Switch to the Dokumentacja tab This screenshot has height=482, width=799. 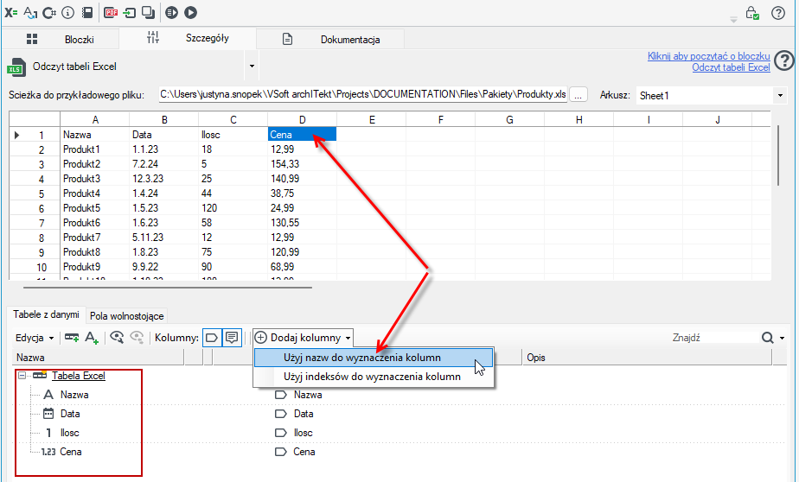[330, 39]
